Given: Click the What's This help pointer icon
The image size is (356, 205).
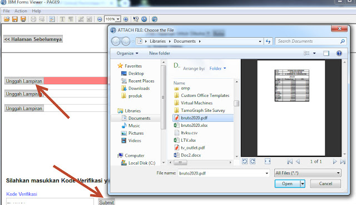Looking at the screenshot, I should 136,19.
